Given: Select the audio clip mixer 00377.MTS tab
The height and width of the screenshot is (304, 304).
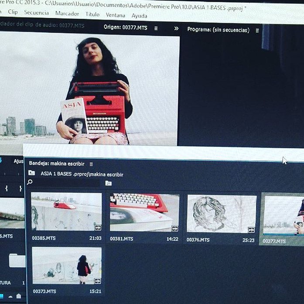Looking at the screenshot, I should pyautogui.click(x=42, y=25).
